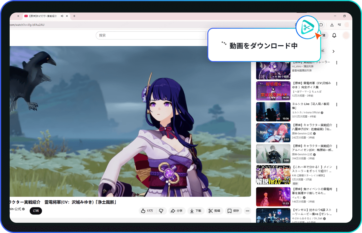Open thumbnail of メインストーリーをざっくり紹介 video
Viewport: 362px width, 233px height.
pyautogui.click(x=273, y=175)
